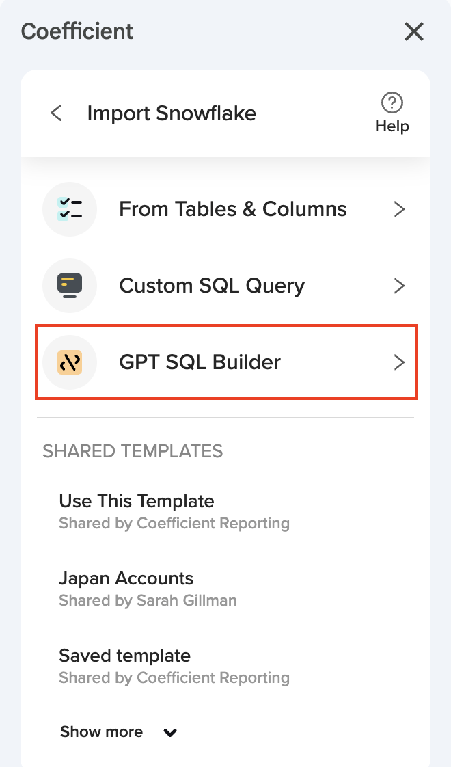Expand From Tables & Columns right chevron
Image resolution: width=451 pixels, height=767 pixels.
coord(400,209)
